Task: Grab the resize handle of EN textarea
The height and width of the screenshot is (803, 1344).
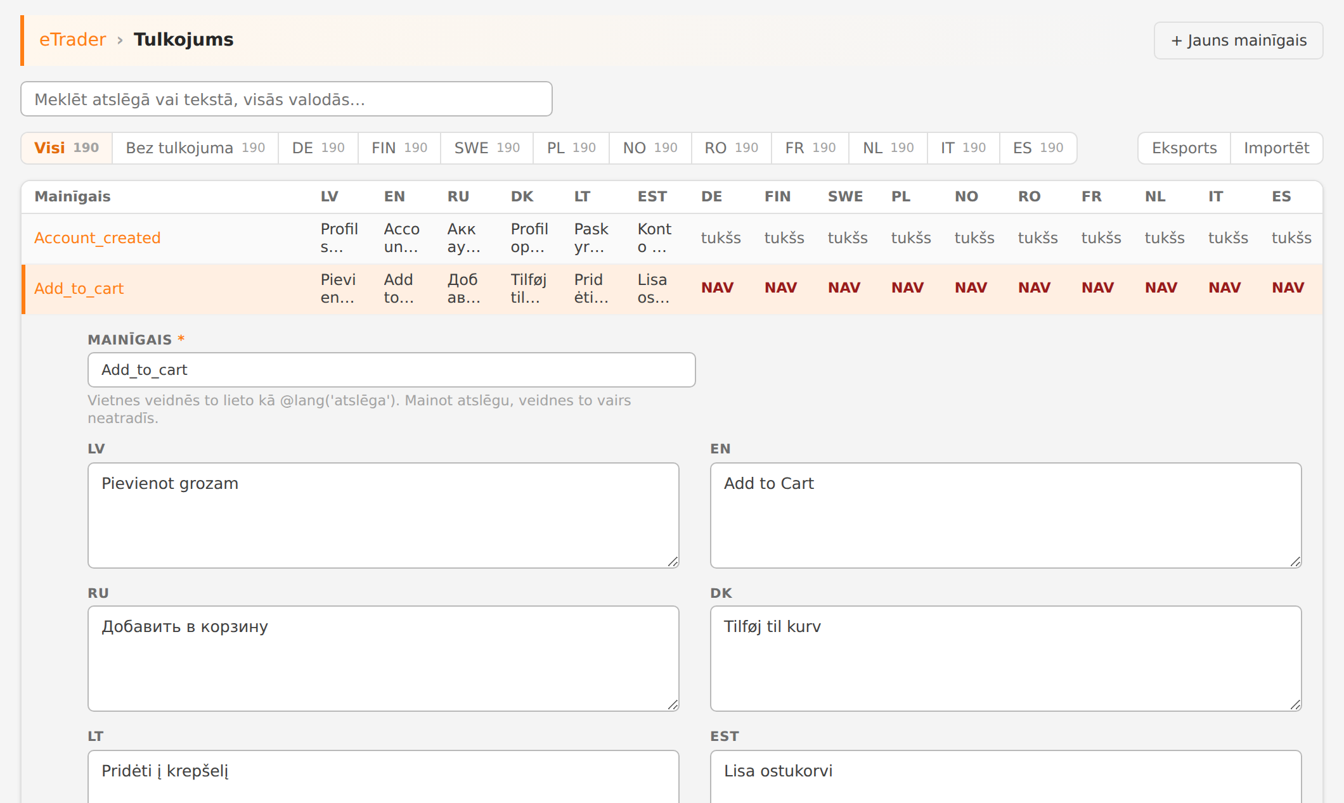Action: tap(1296, 562)
